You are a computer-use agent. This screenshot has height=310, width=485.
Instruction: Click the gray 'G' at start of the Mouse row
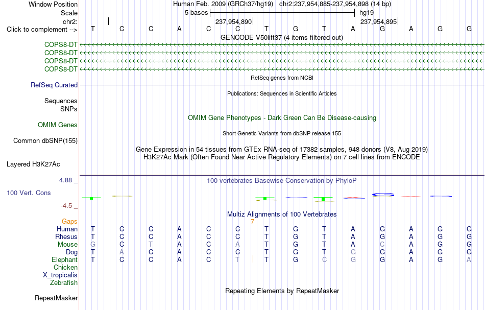coord(93,245)
